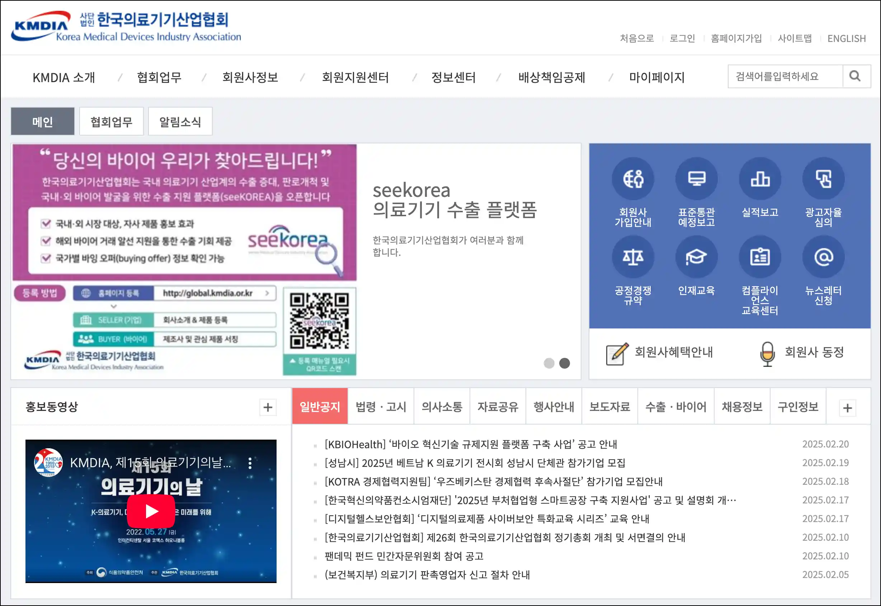Expand the 홍보동영상 plus button
Image resolution: width=881 pixels, height=606 pixels.
[x=268, y=407]
